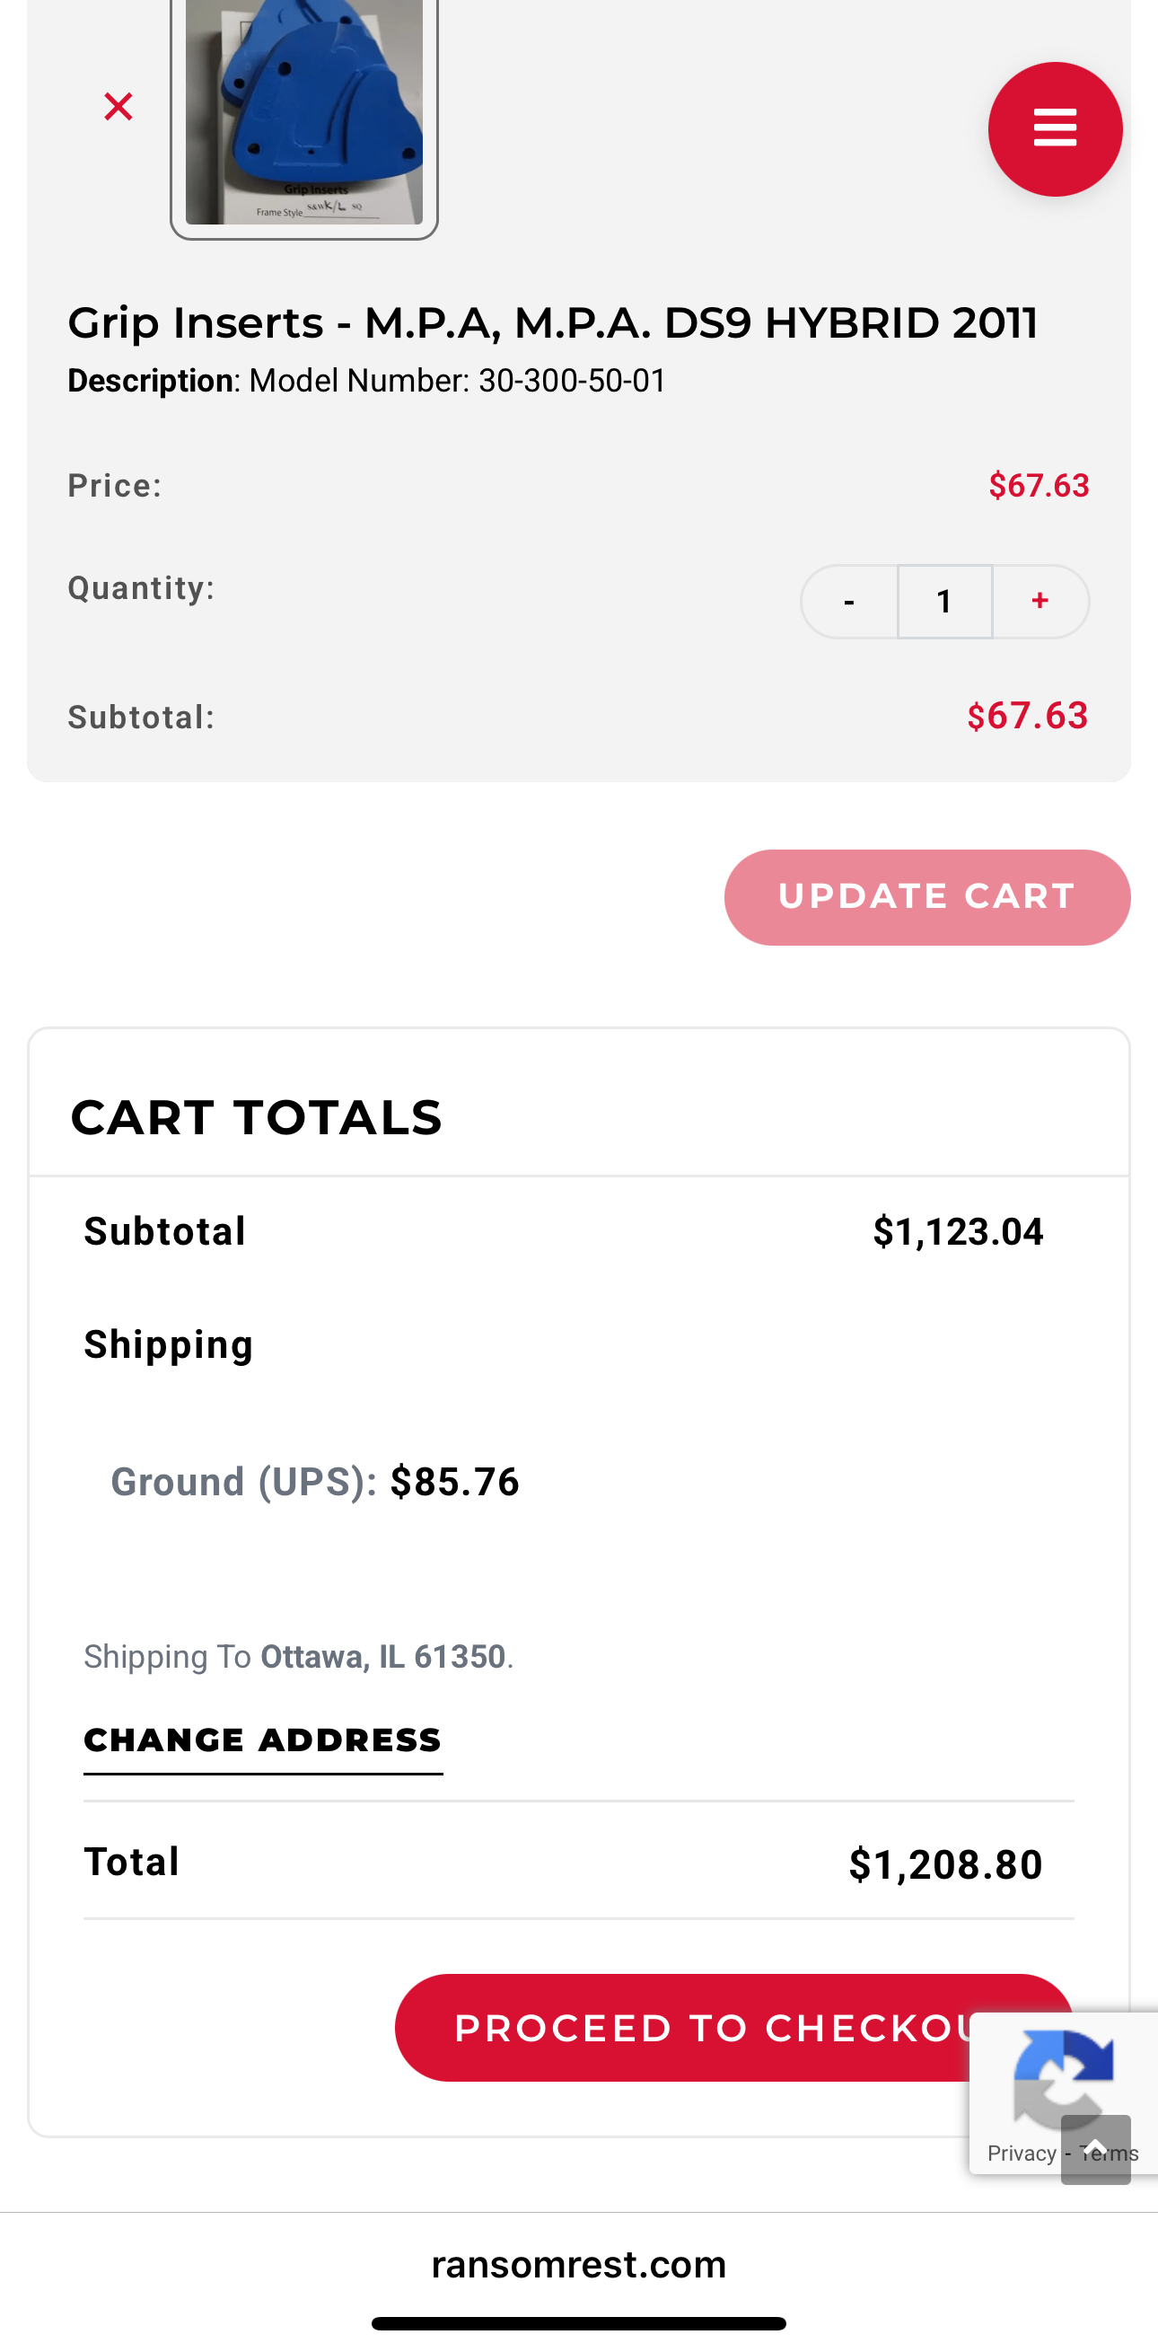Tap the iOS home indicator bar
The height and width of the screenshot is (2352, 1158).
pyautogui.click(x=578, y=2322)
